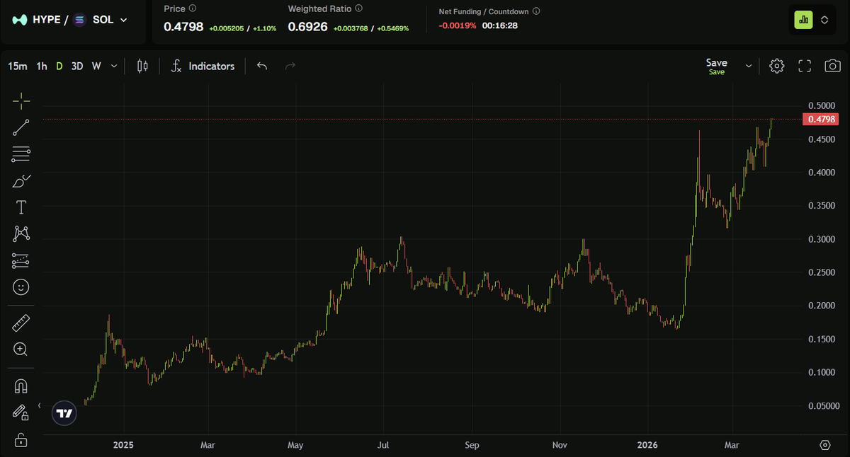Take a chart snapshot with camera

point(832,66)
